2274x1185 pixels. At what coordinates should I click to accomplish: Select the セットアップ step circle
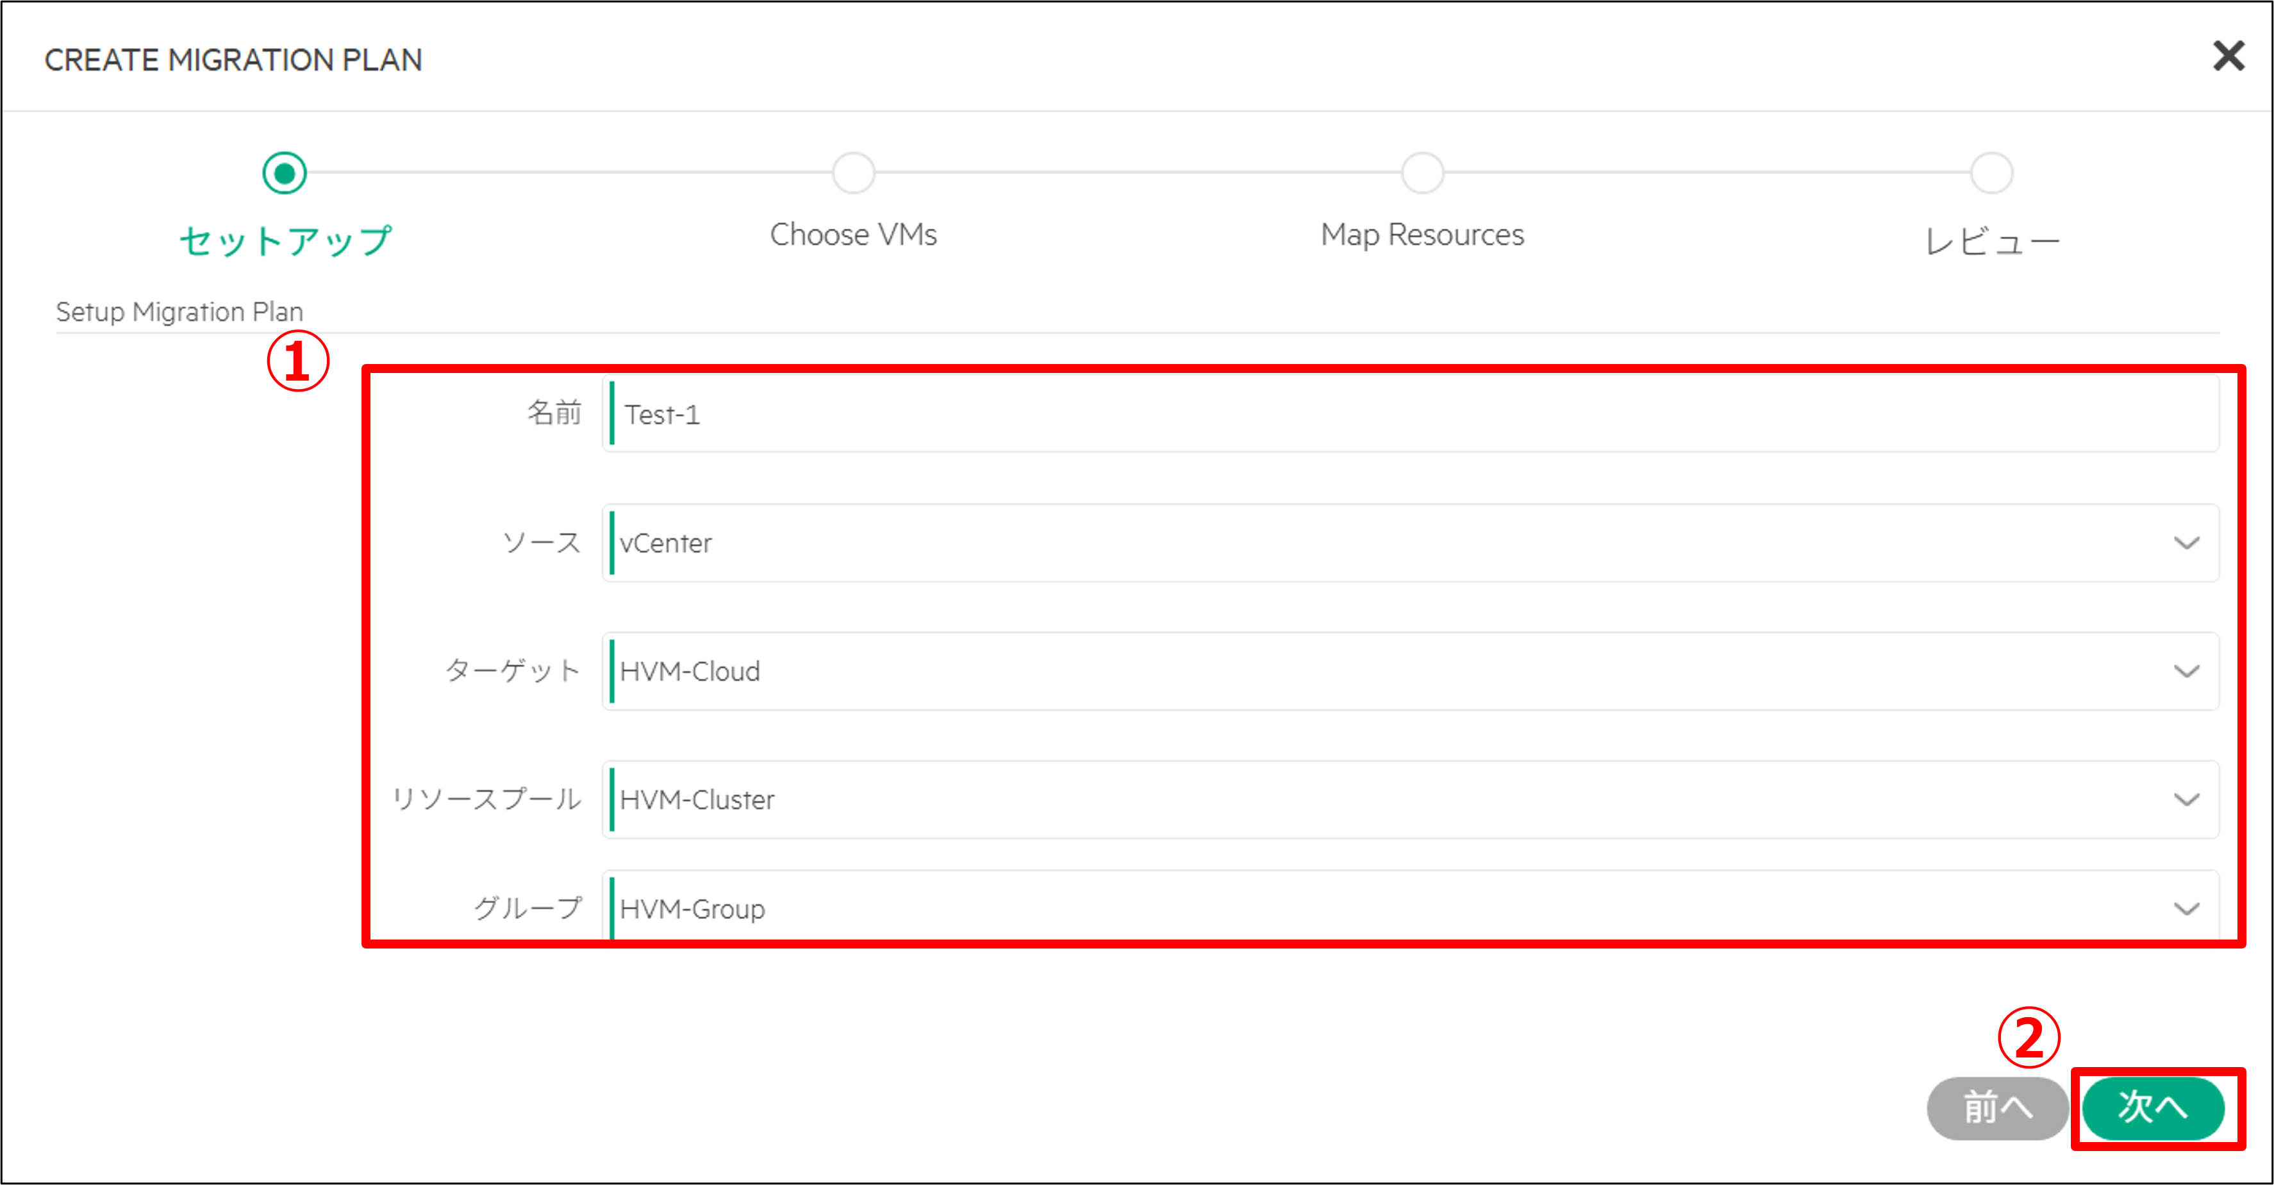pyautogui.click(x=285, y=173)
